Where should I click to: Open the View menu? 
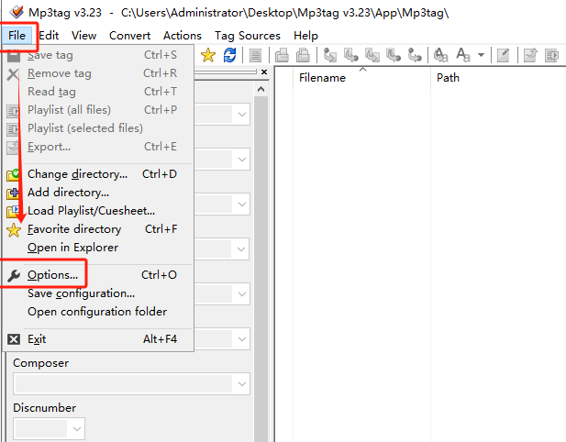[x=83, y=36]
